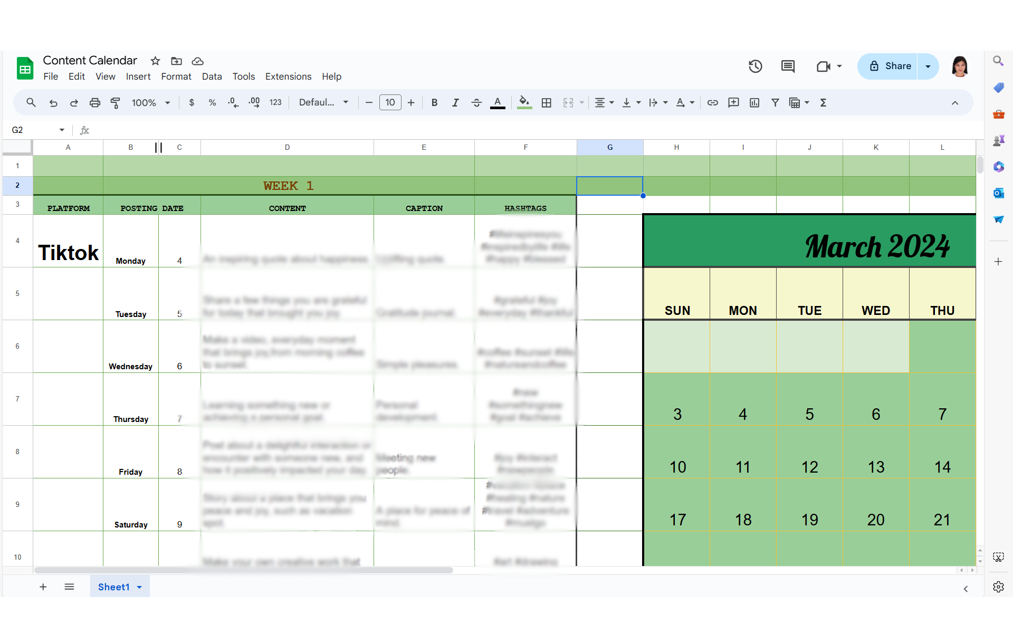Click the paint format roller icon
The height and width of the screenshot is (633, 1013).
pos(115,103)
